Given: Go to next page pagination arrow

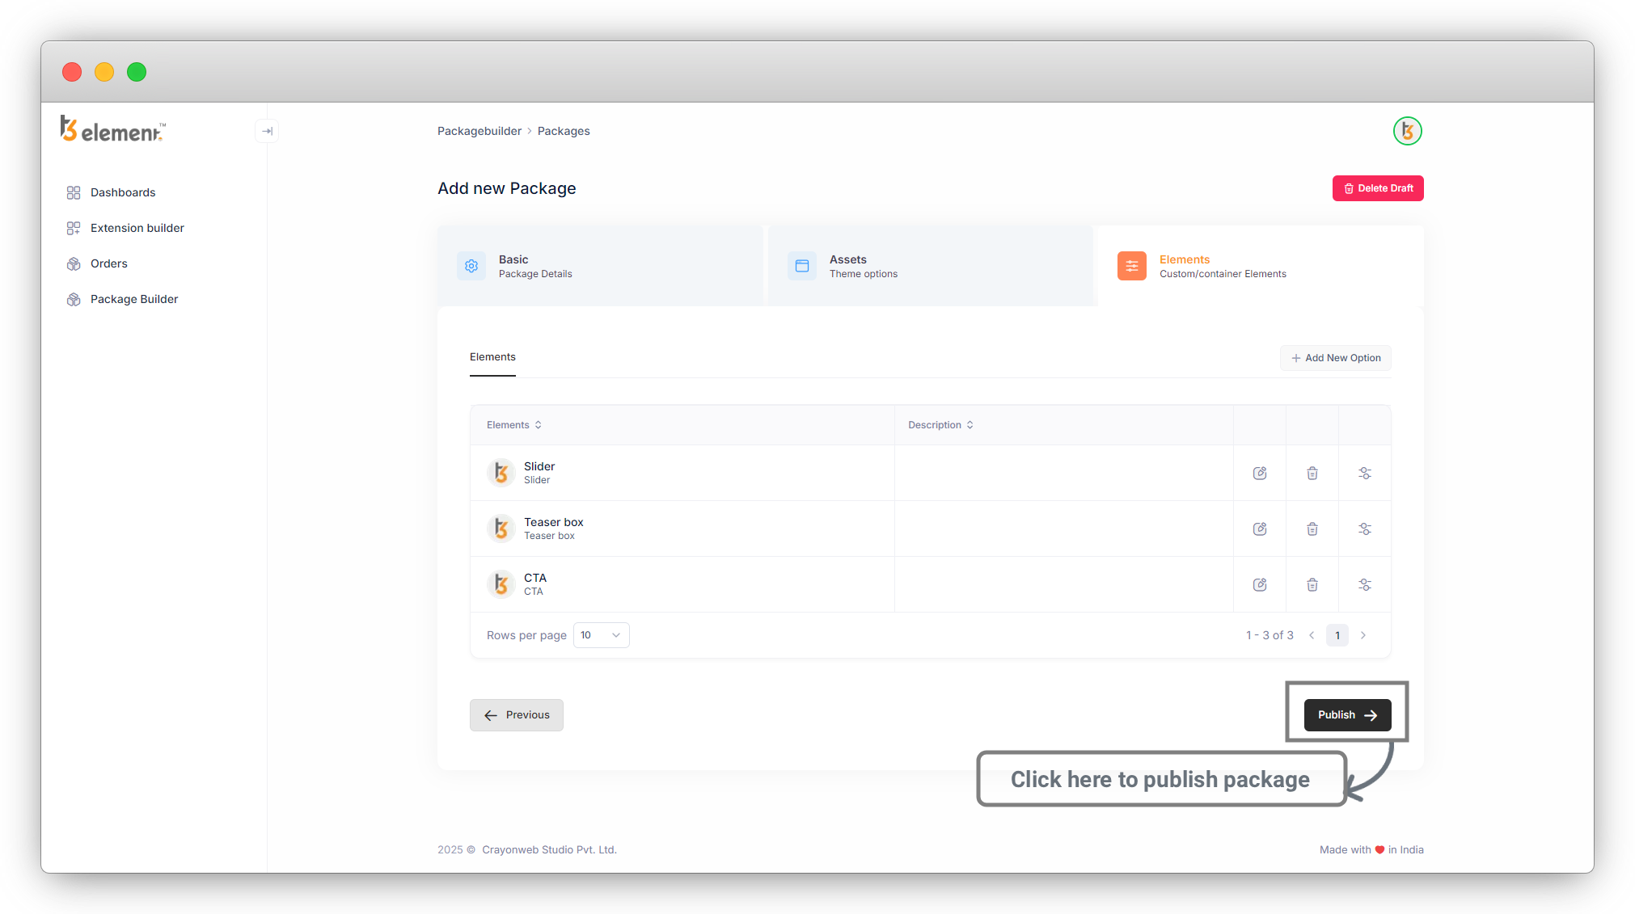Looking at the screenshot, I should (x=1363, y=635).
